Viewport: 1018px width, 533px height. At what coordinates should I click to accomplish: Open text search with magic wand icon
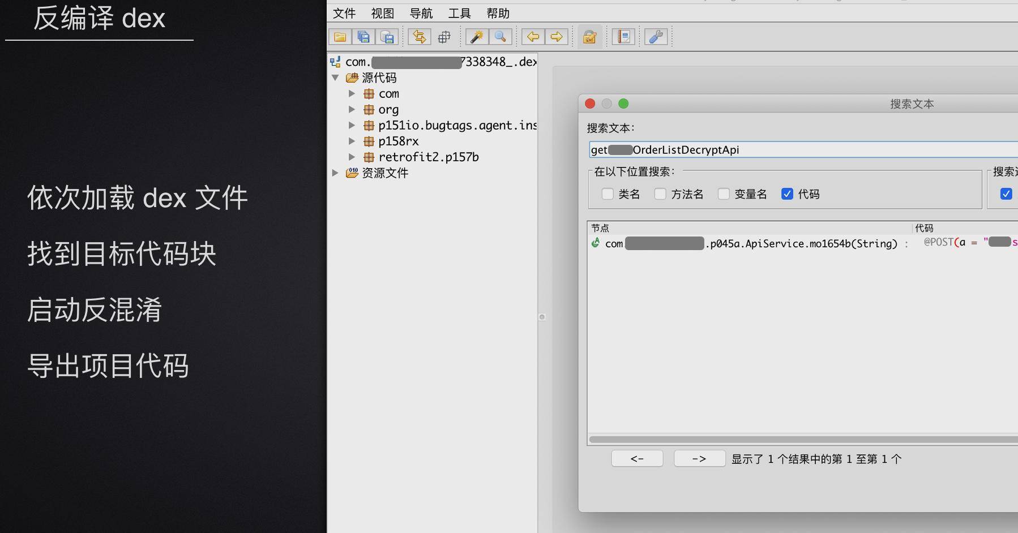(477, 37)
